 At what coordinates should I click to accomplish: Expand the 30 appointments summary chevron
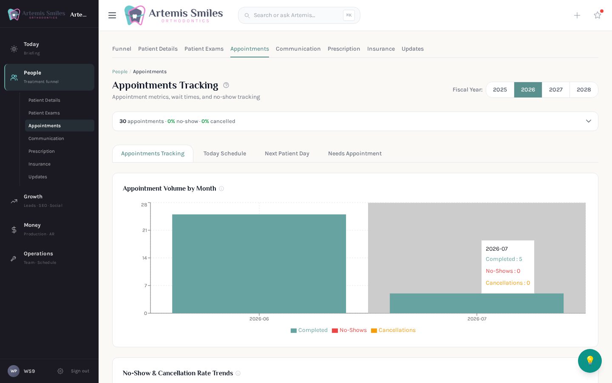589,121
